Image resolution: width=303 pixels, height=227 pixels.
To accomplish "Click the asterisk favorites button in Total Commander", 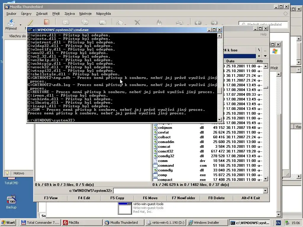I will (x=259, y=56).
